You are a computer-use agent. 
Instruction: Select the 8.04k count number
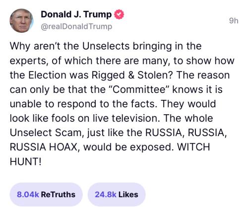click(28, 195)
